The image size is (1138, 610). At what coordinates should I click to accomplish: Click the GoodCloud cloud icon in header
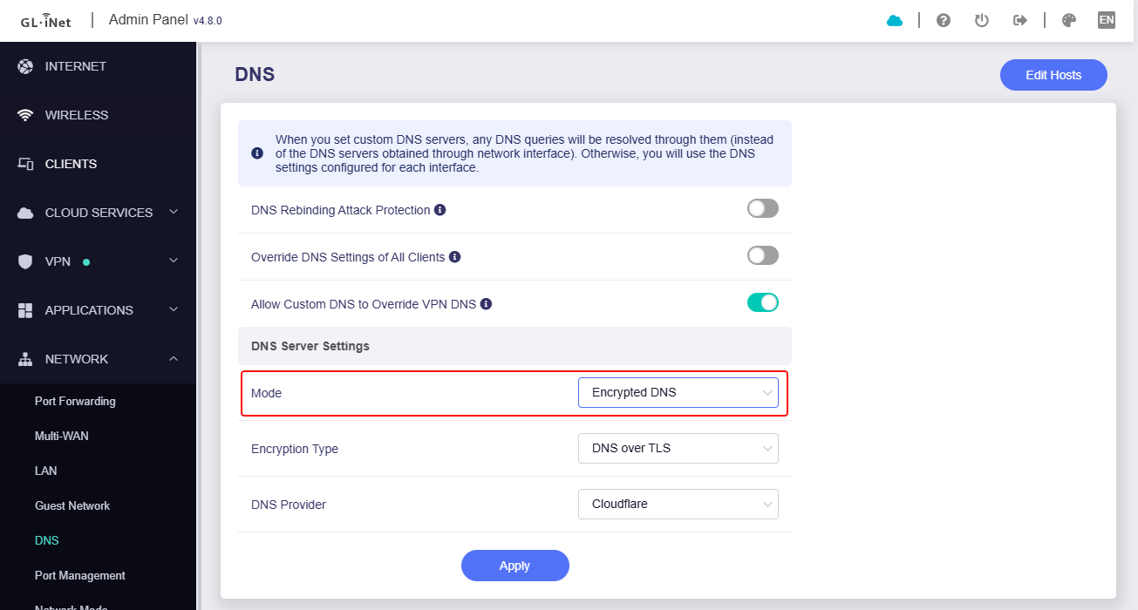tap(895, 20)
